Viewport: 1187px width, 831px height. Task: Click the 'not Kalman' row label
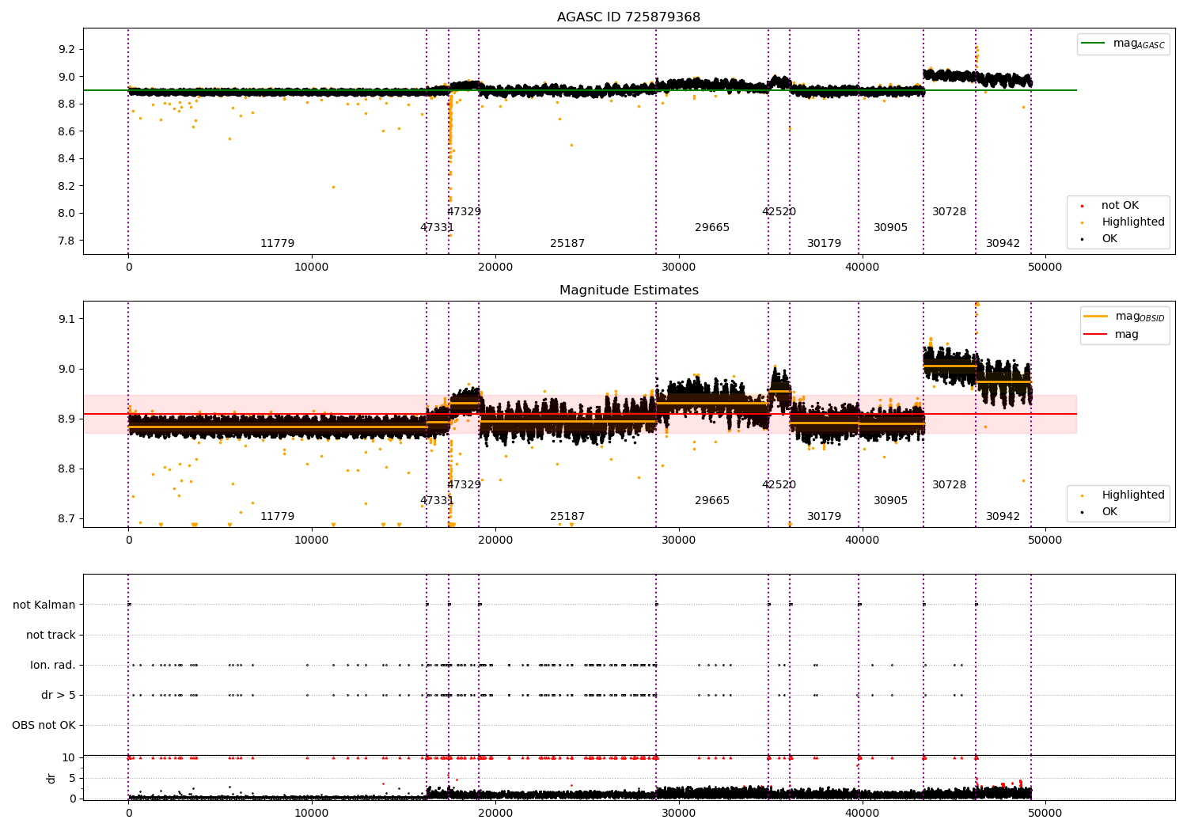point(44,605)
